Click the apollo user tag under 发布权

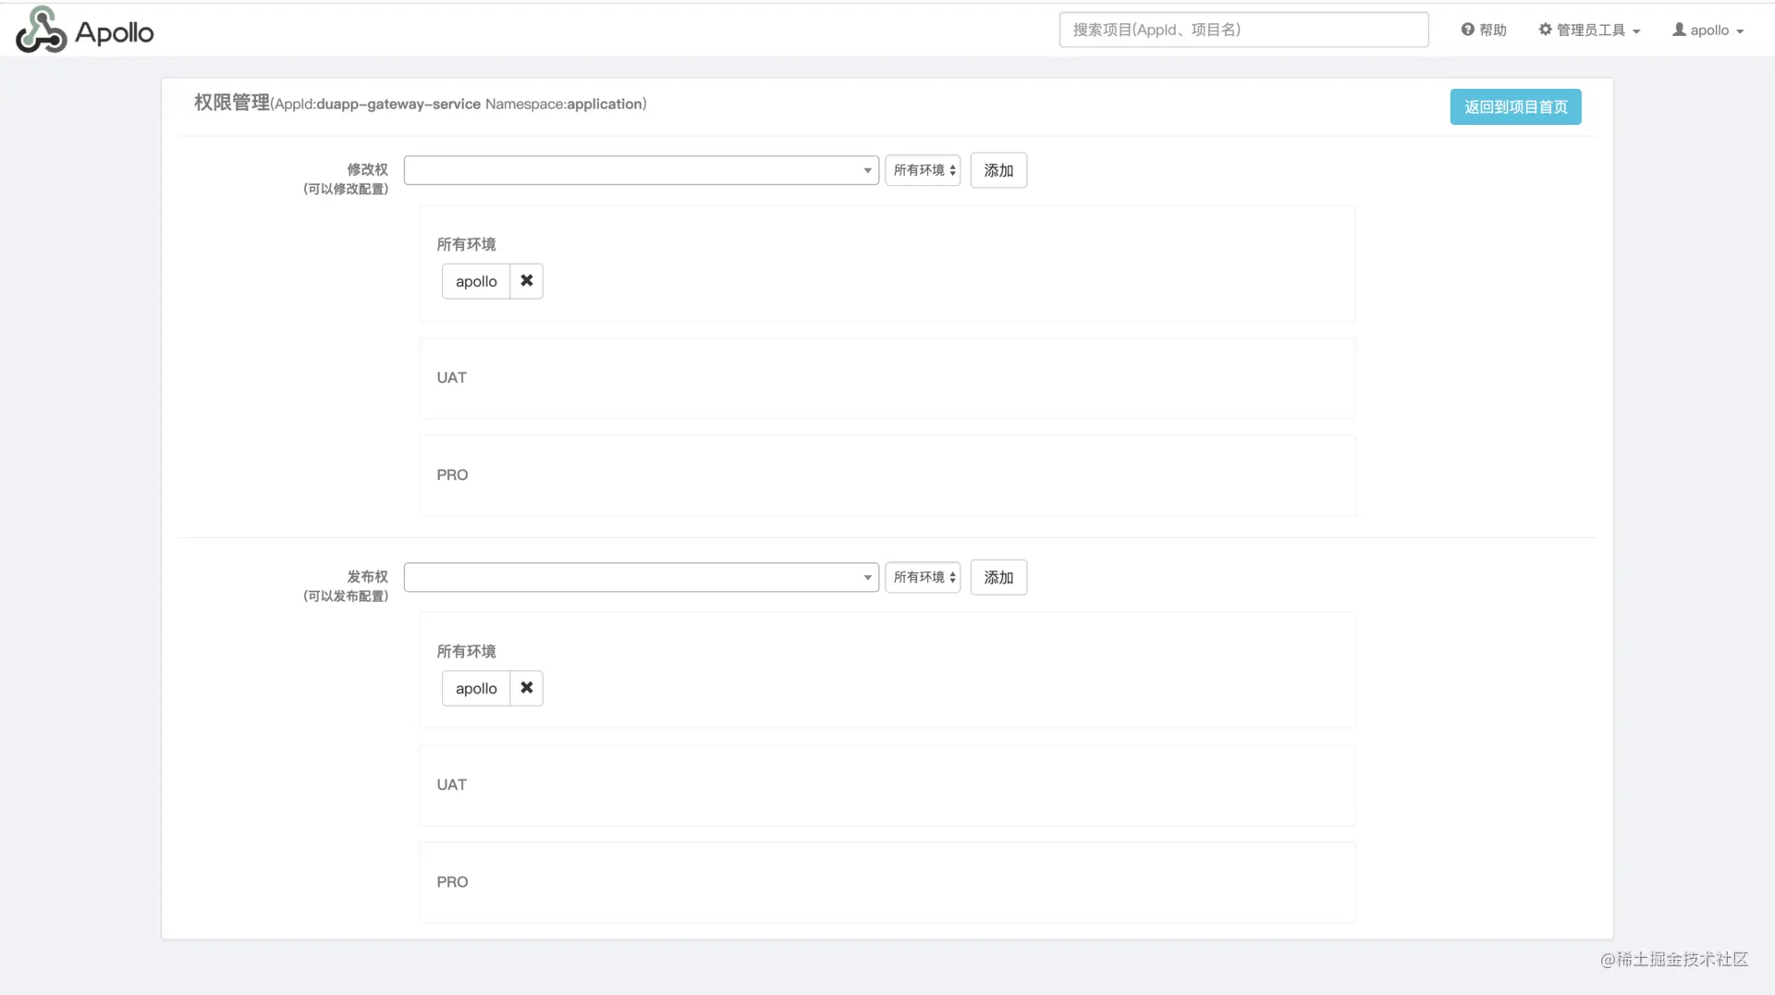pos(476,688)
